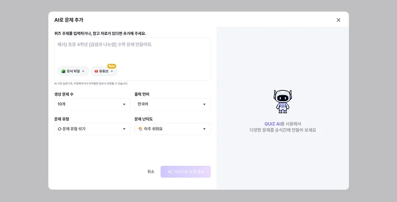
Task: Click the yellow Beta badge
Action: click(112, 66)
